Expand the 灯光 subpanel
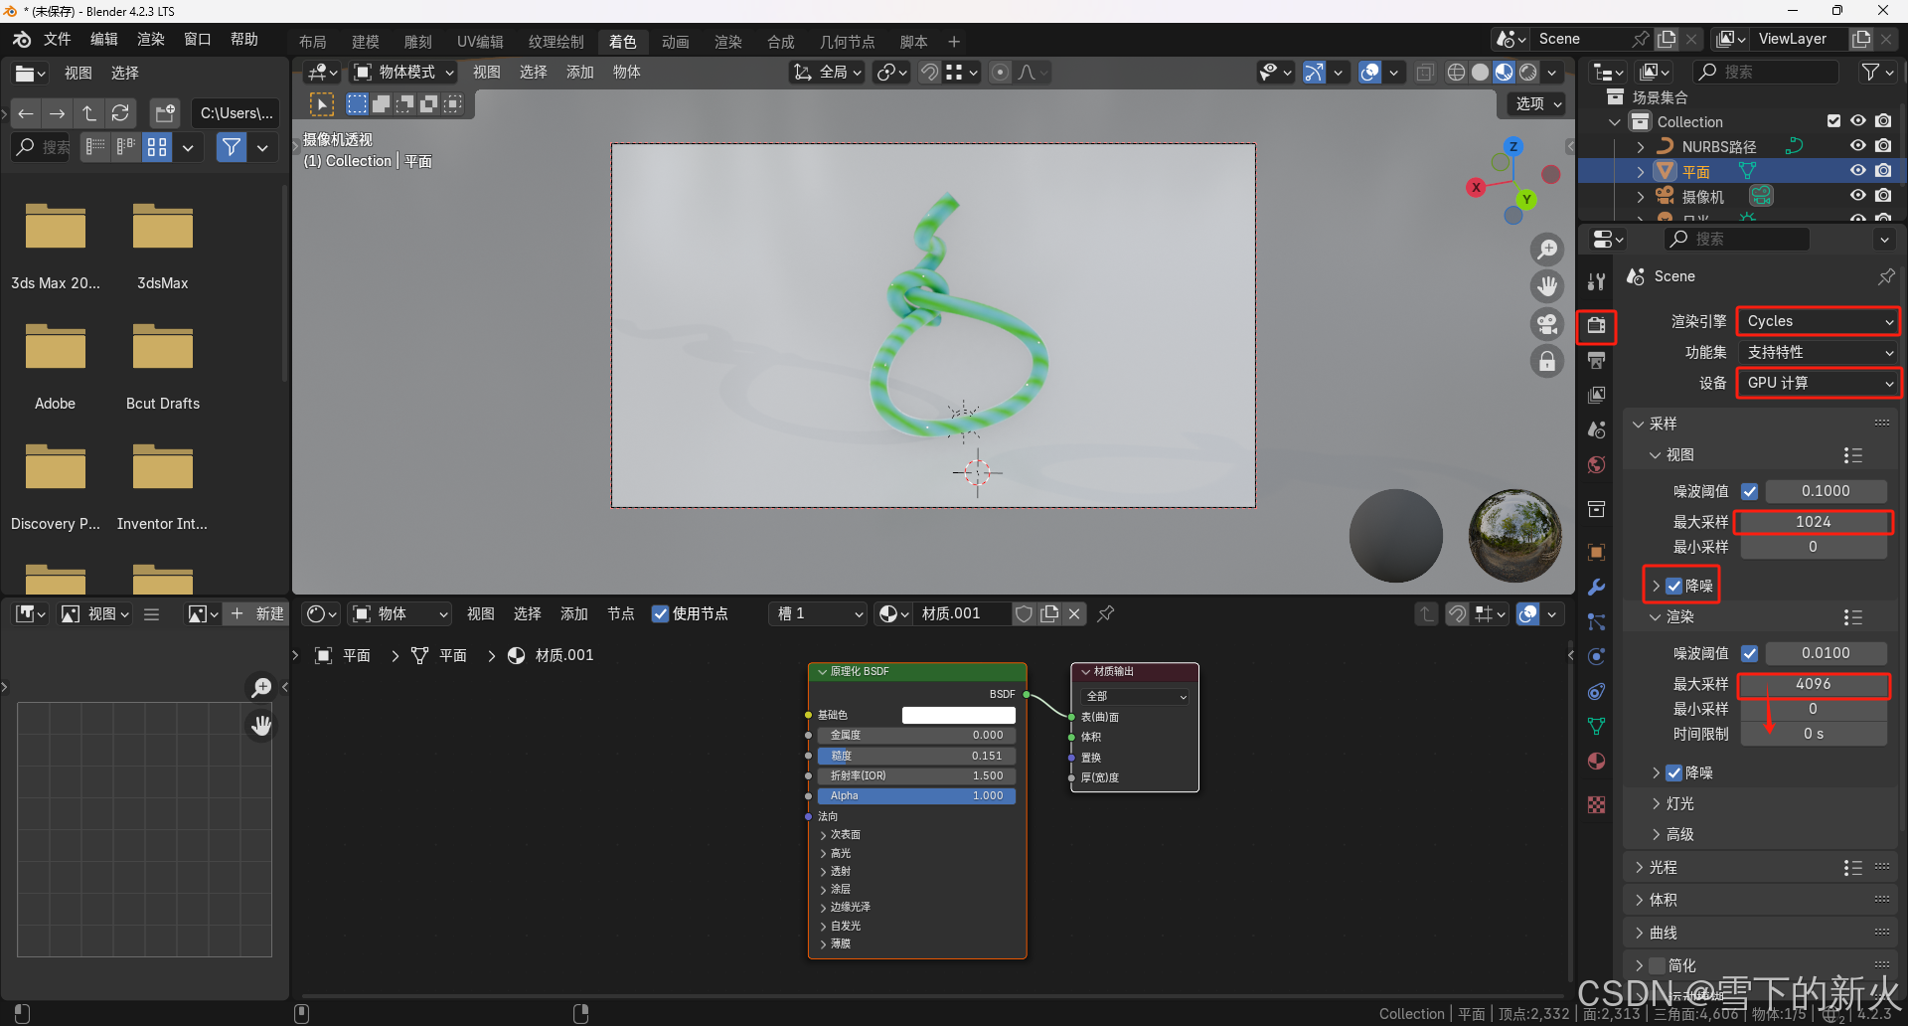This screenshot has height=1026, width=1908. pos(1679,803)
